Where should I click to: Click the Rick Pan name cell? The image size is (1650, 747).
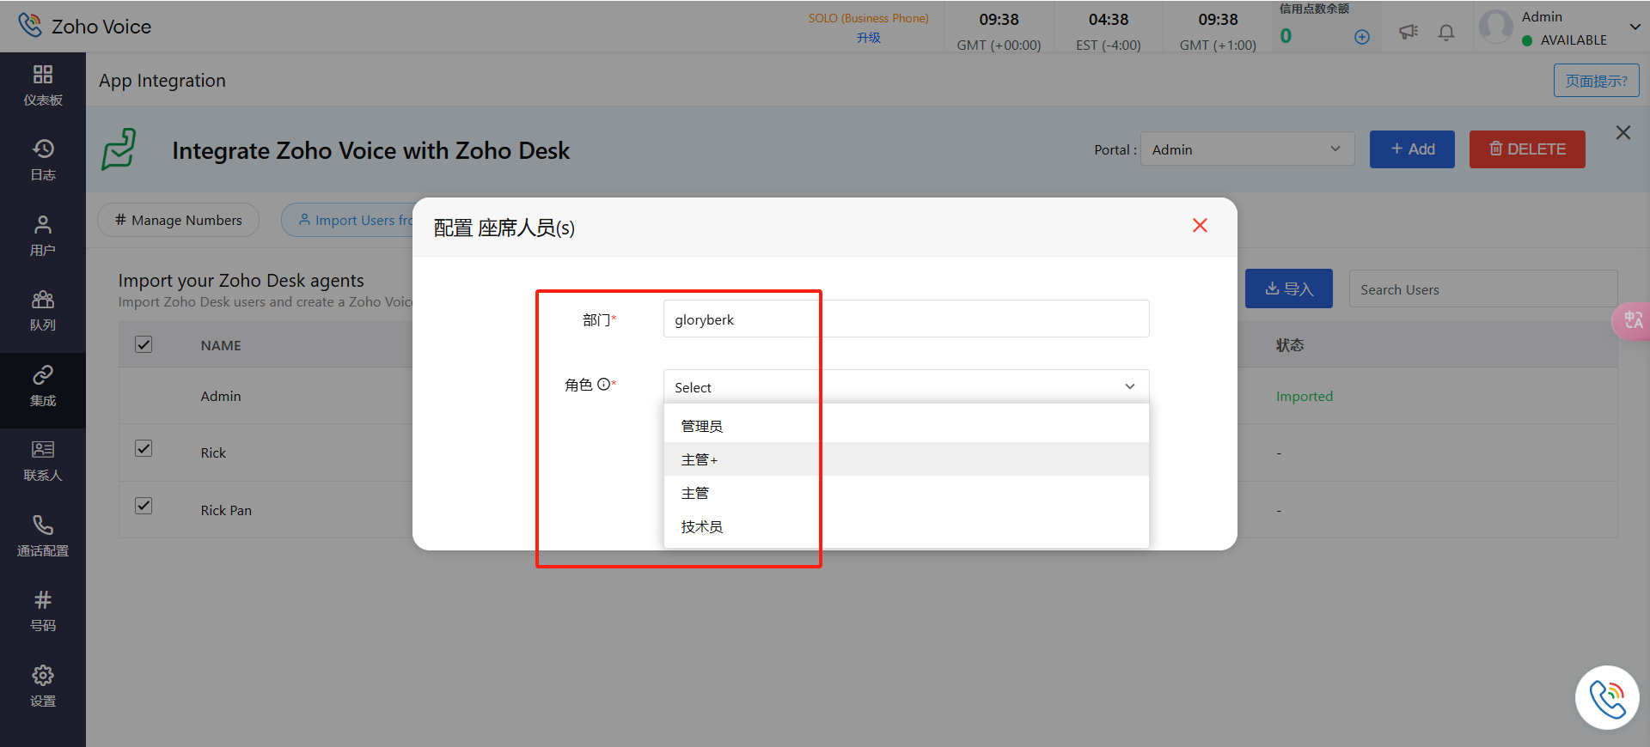(x=226, y=510)
